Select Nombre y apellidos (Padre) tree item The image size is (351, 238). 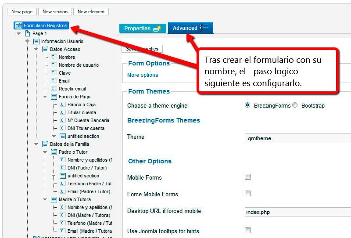click(x=90, y=160)
